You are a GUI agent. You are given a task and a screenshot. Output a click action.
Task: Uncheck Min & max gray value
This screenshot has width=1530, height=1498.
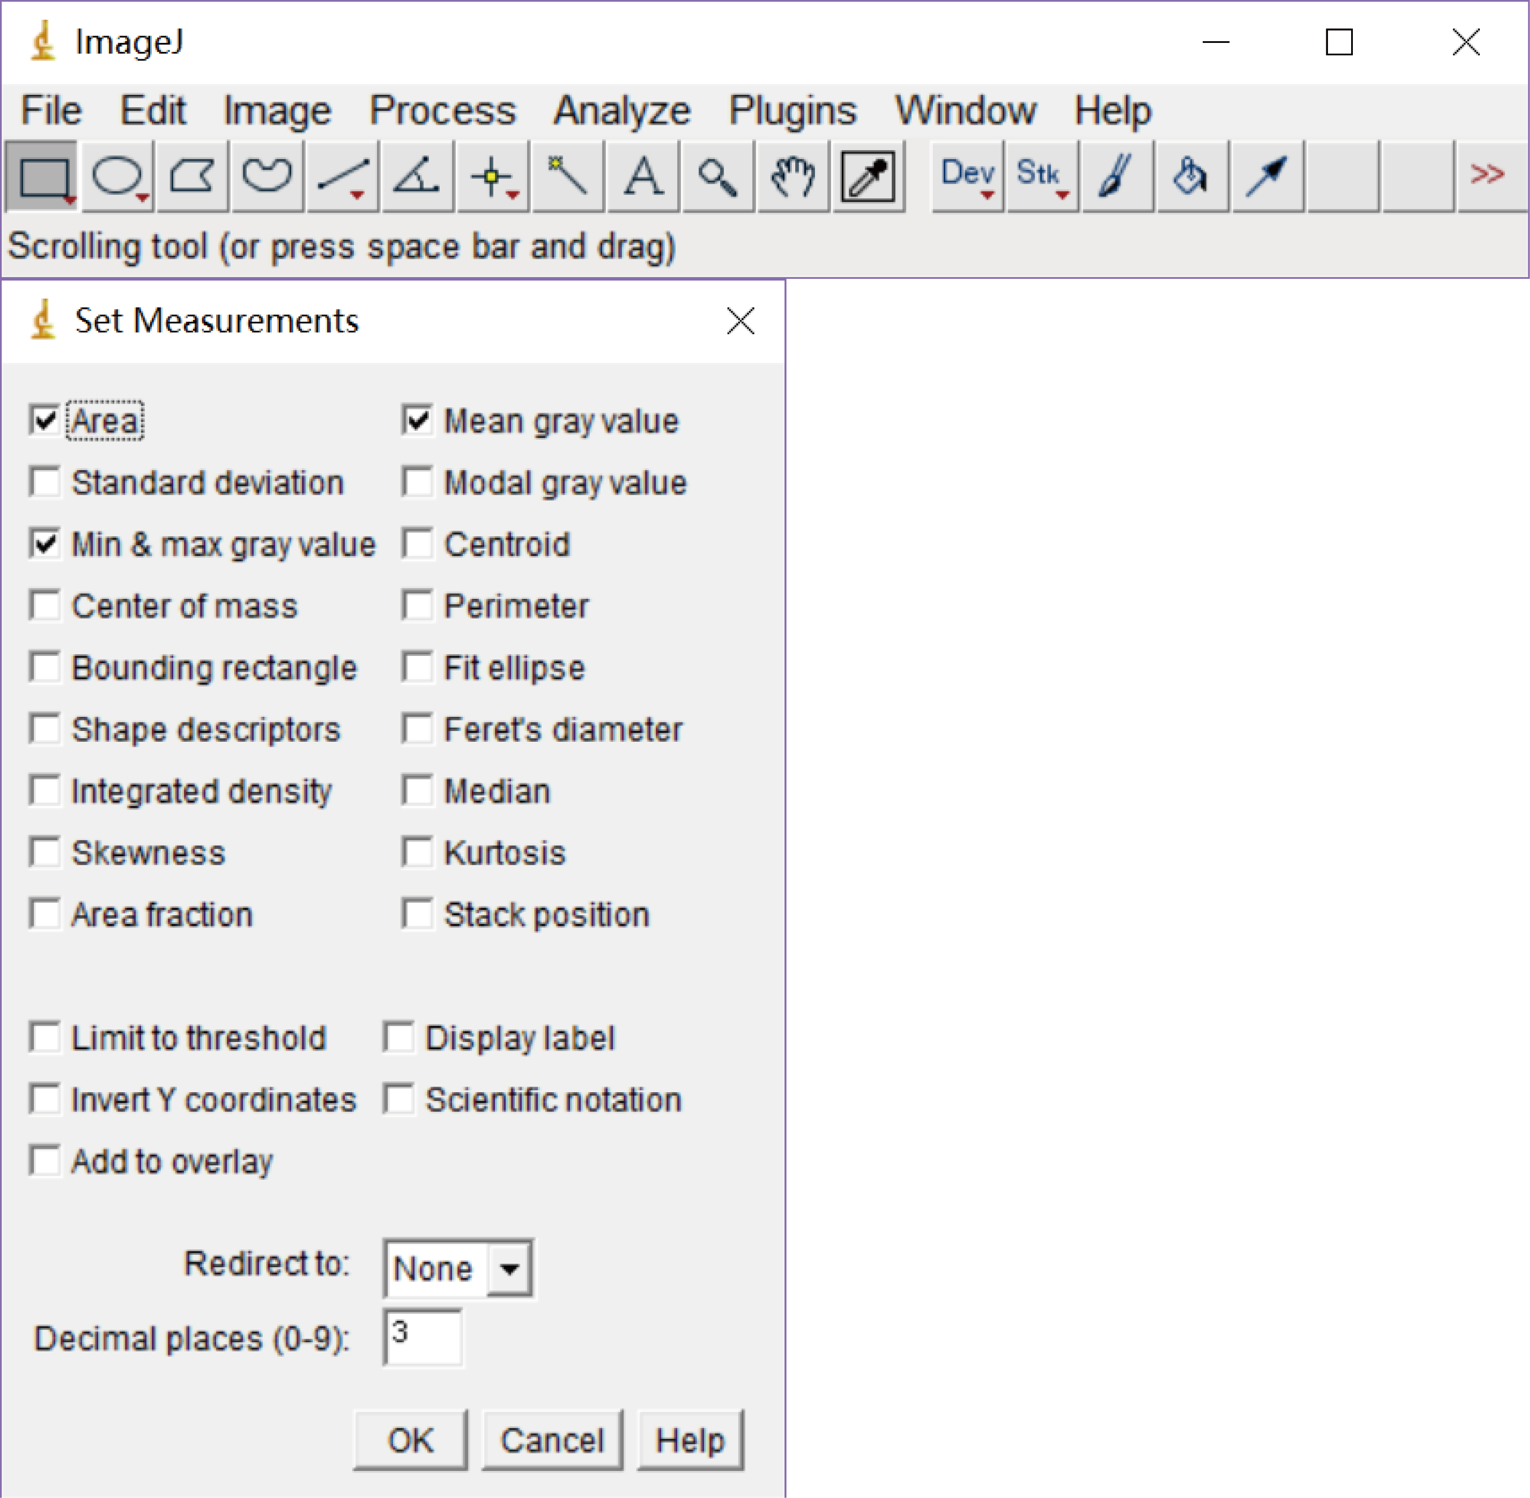click(45, 544)
